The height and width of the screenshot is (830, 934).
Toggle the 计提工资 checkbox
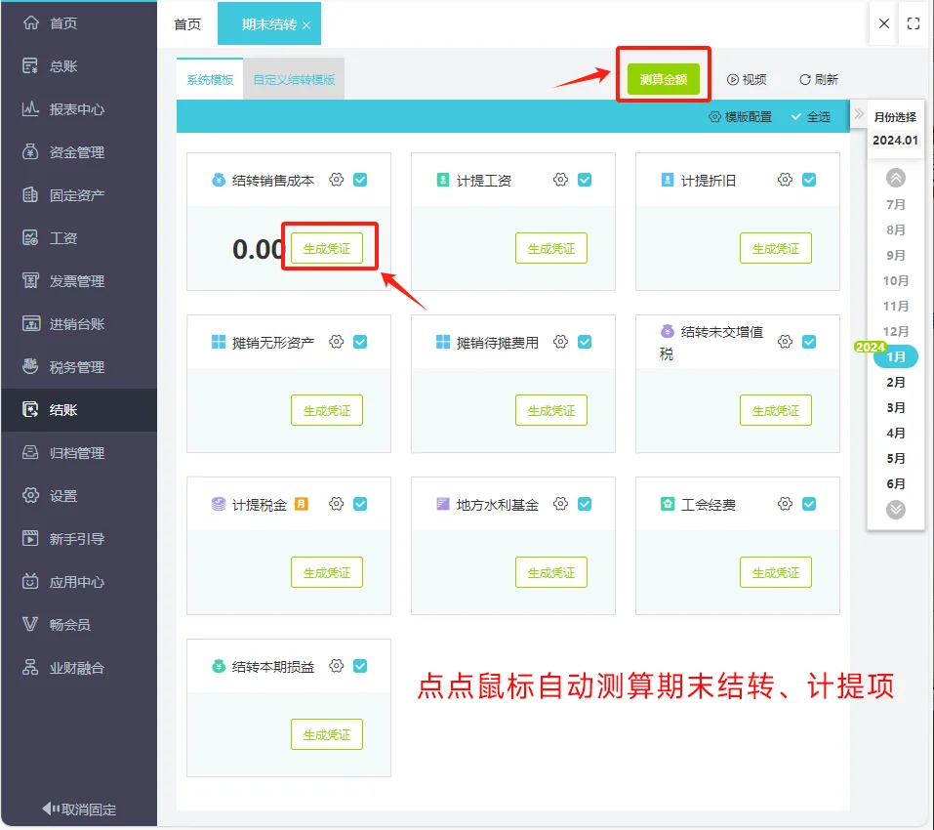(586, 179)
